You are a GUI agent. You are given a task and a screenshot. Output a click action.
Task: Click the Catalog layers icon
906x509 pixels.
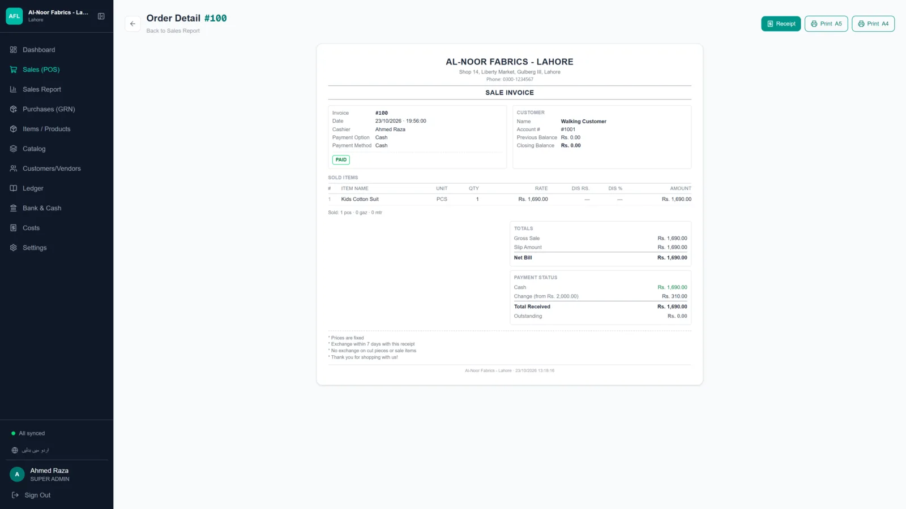tap(14, 149)
